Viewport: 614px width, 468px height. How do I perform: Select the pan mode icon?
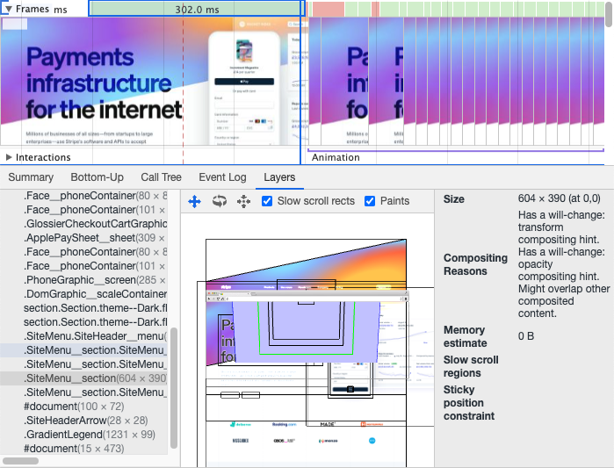click(195, 202)
